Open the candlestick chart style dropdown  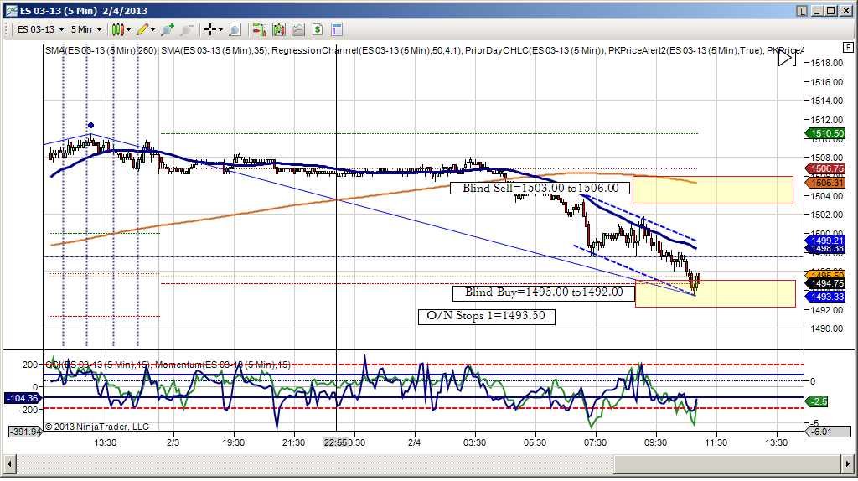tap(121, 29)
